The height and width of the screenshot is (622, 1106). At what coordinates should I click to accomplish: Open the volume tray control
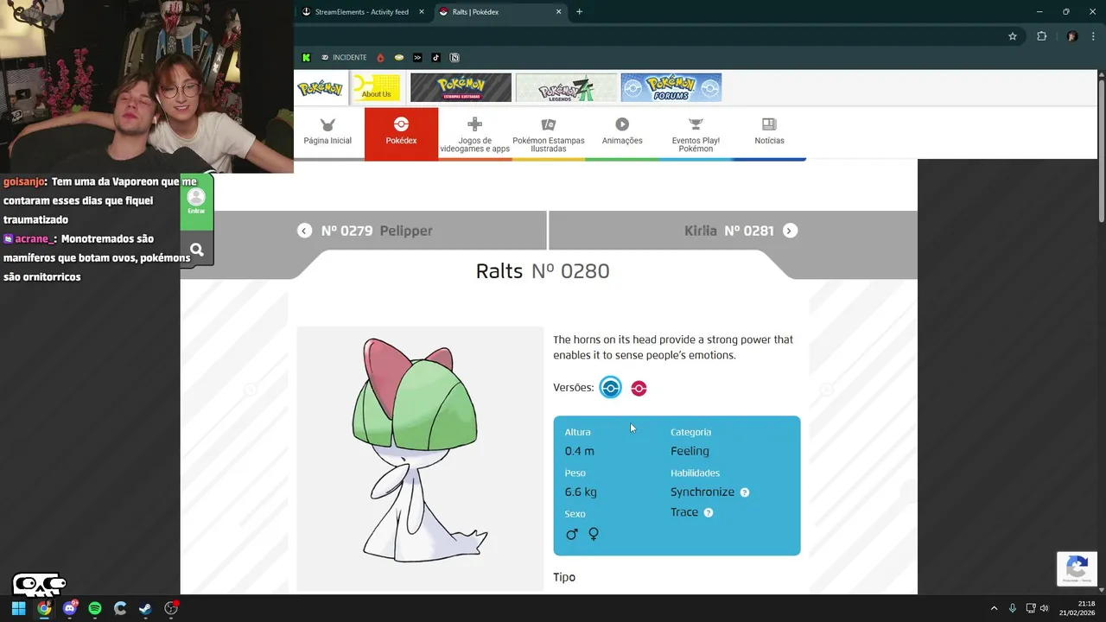coord(1045,608)
